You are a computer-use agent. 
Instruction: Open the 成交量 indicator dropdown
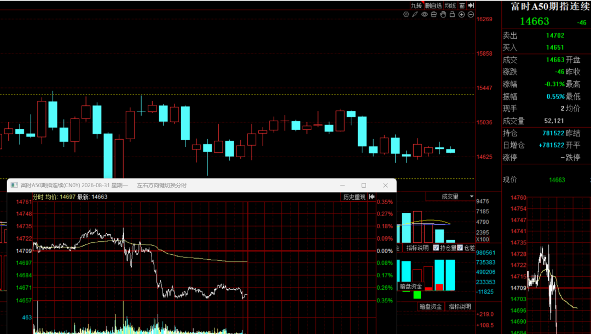click(450, 196)
